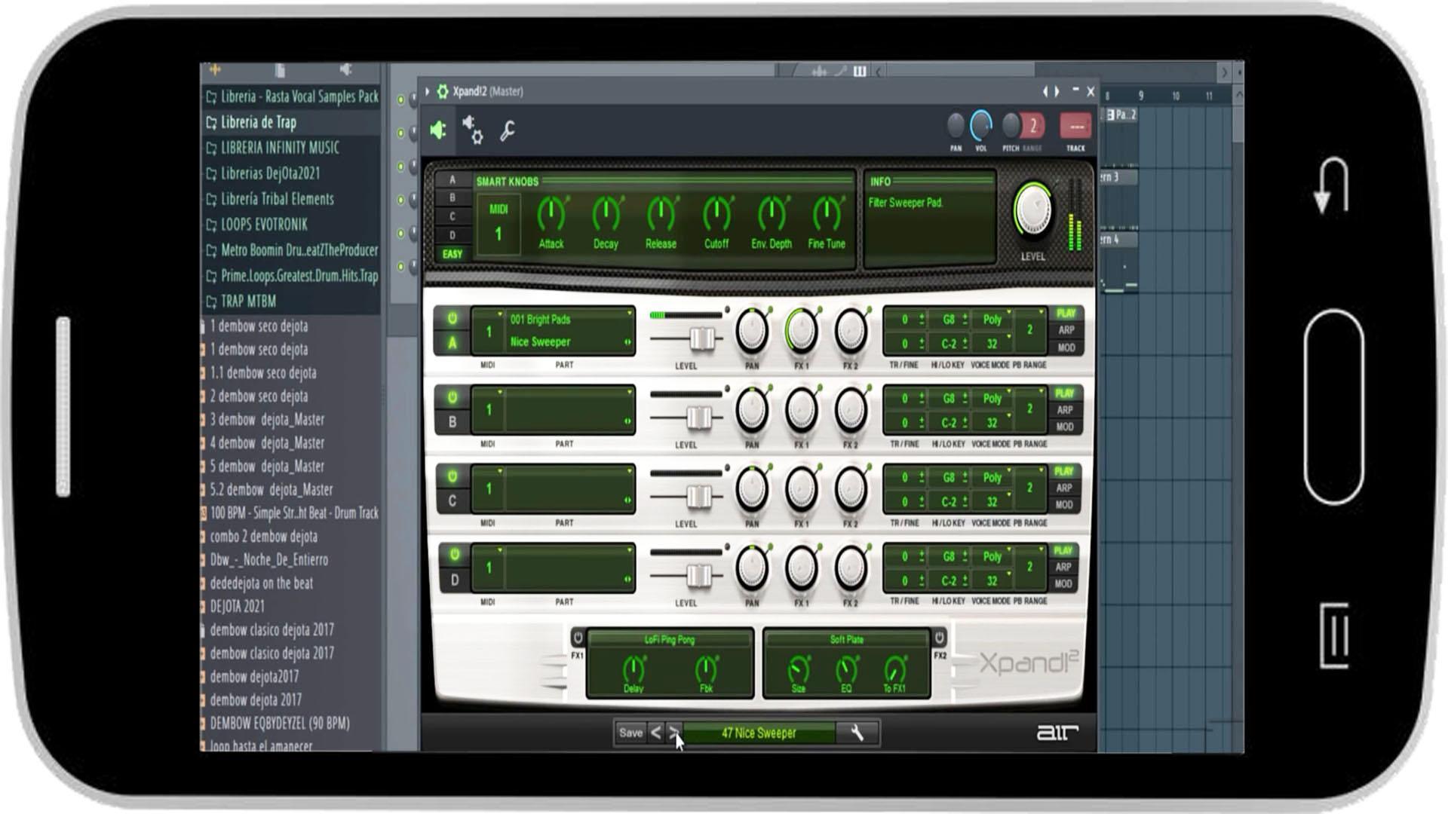This screenshot has width=1448, height=814.
Task: Click the Decay smart knob
Action: pos(606,214)
